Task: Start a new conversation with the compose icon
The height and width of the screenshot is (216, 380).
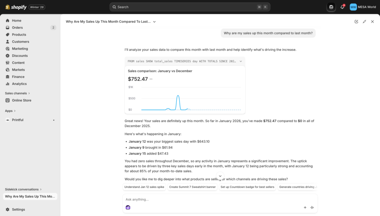Action: (x=357, y=21)
